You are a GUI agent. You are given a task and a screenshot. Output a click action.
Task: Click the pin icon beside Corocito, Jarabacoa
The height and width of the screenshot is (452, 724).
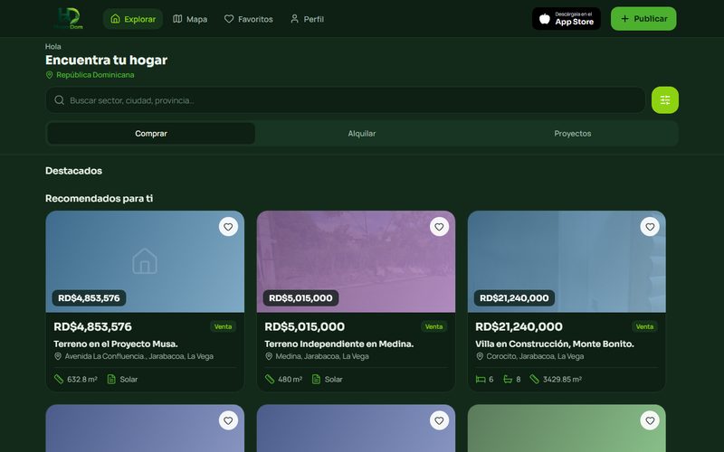[x=480, y=356]
